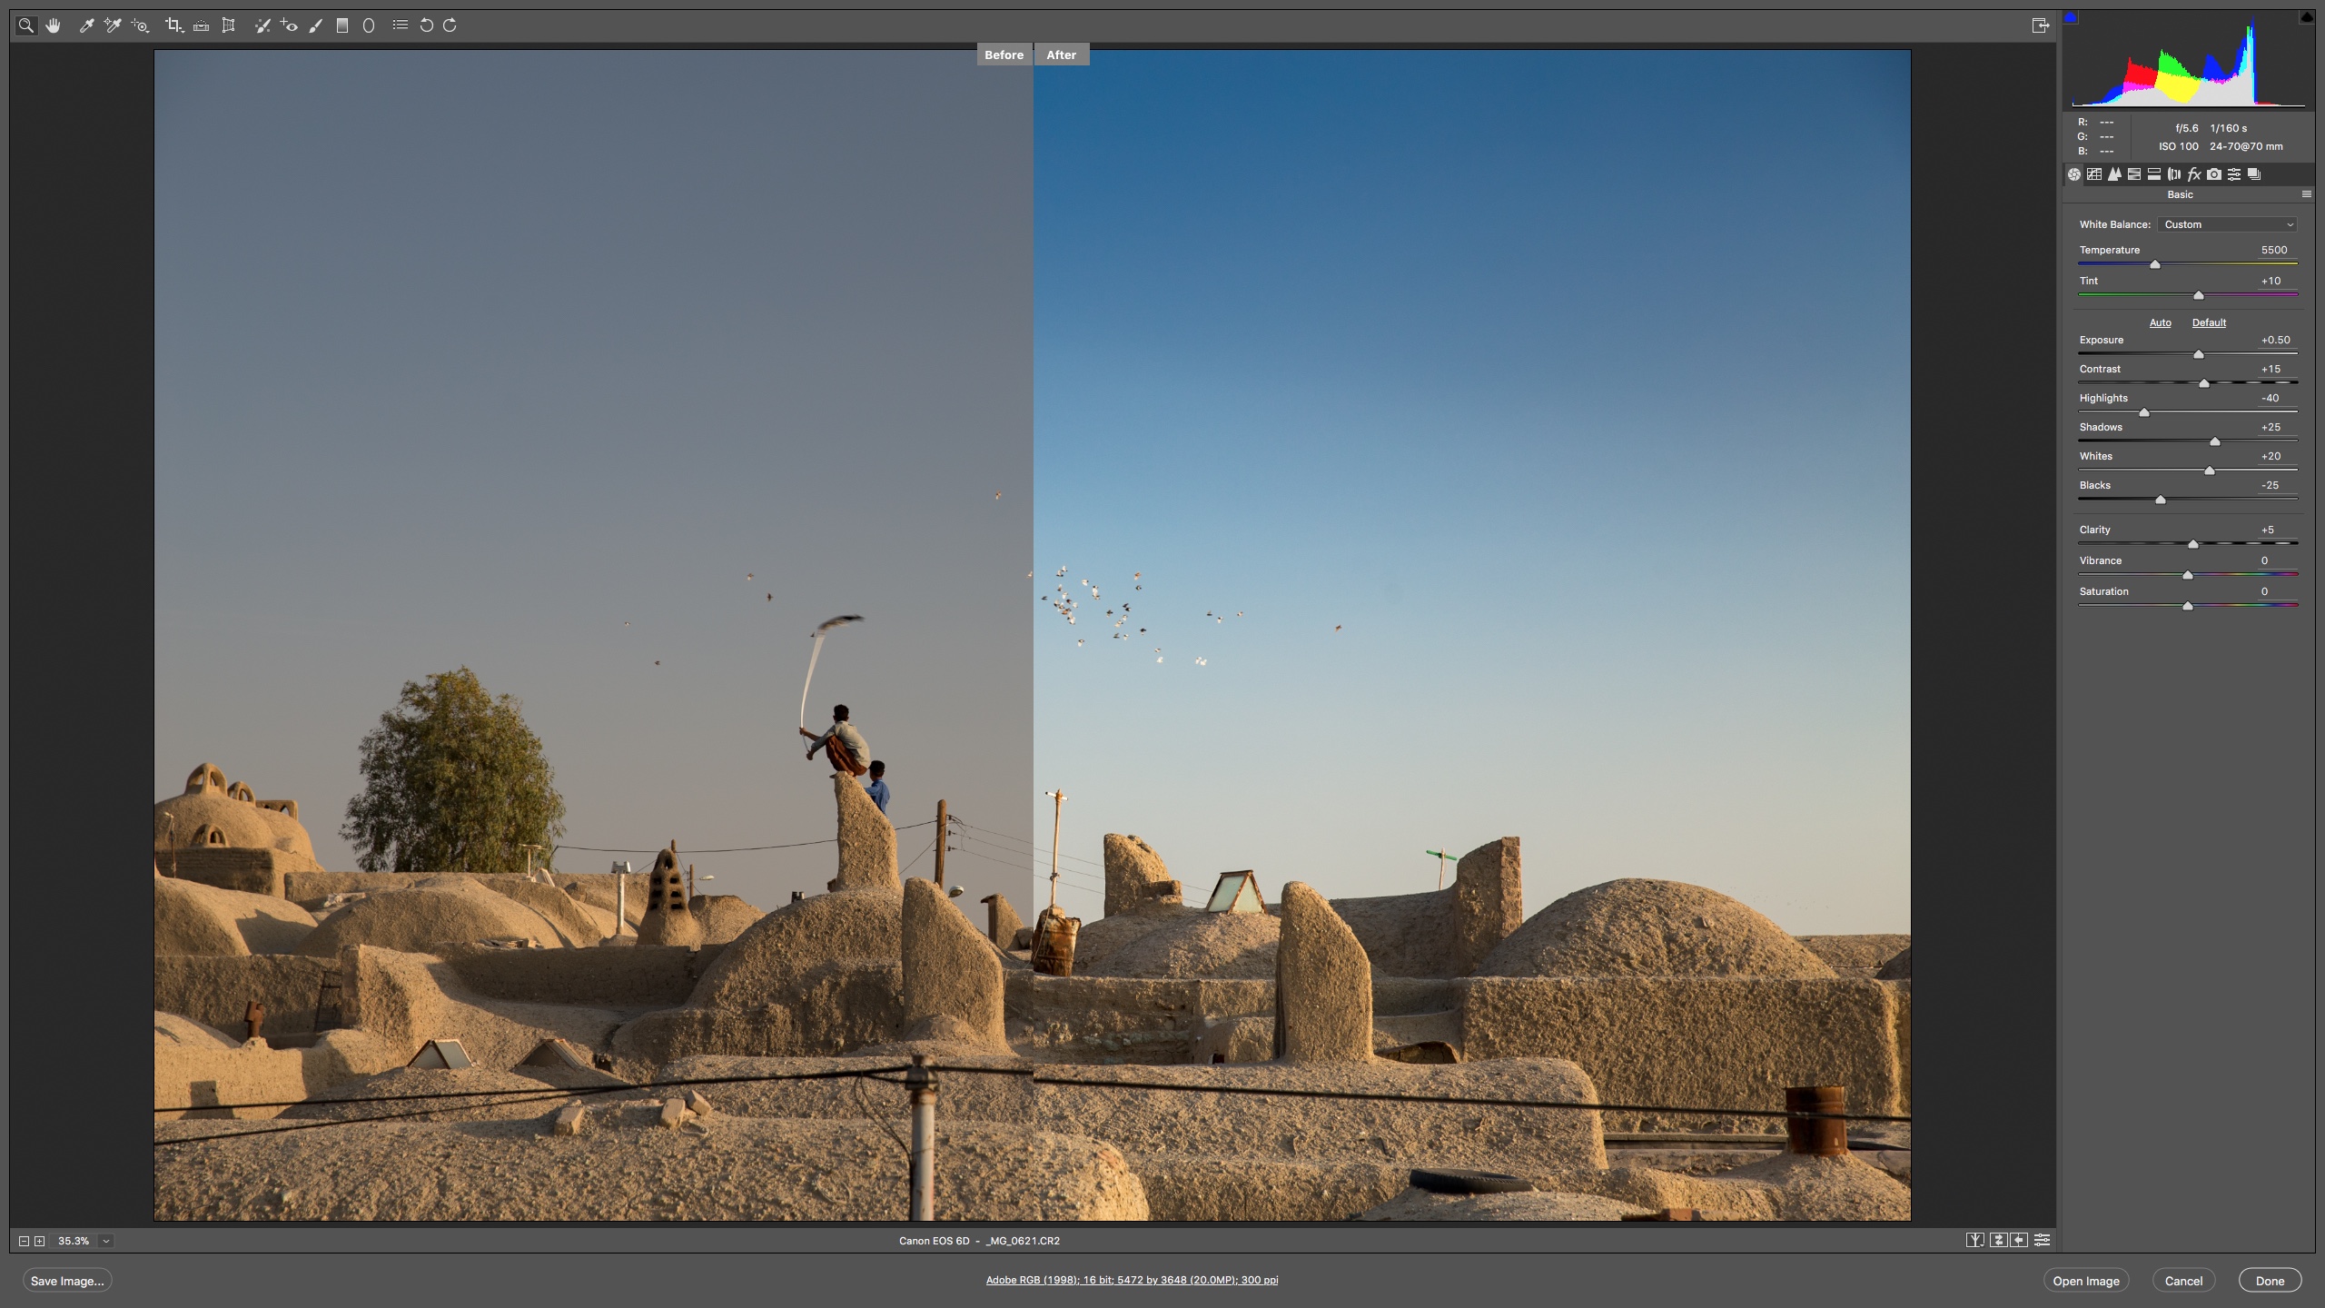Viewport: 2325px width, 1308px height.
Task: Swap before and after settings
Action: [x=1998, y=1240]
